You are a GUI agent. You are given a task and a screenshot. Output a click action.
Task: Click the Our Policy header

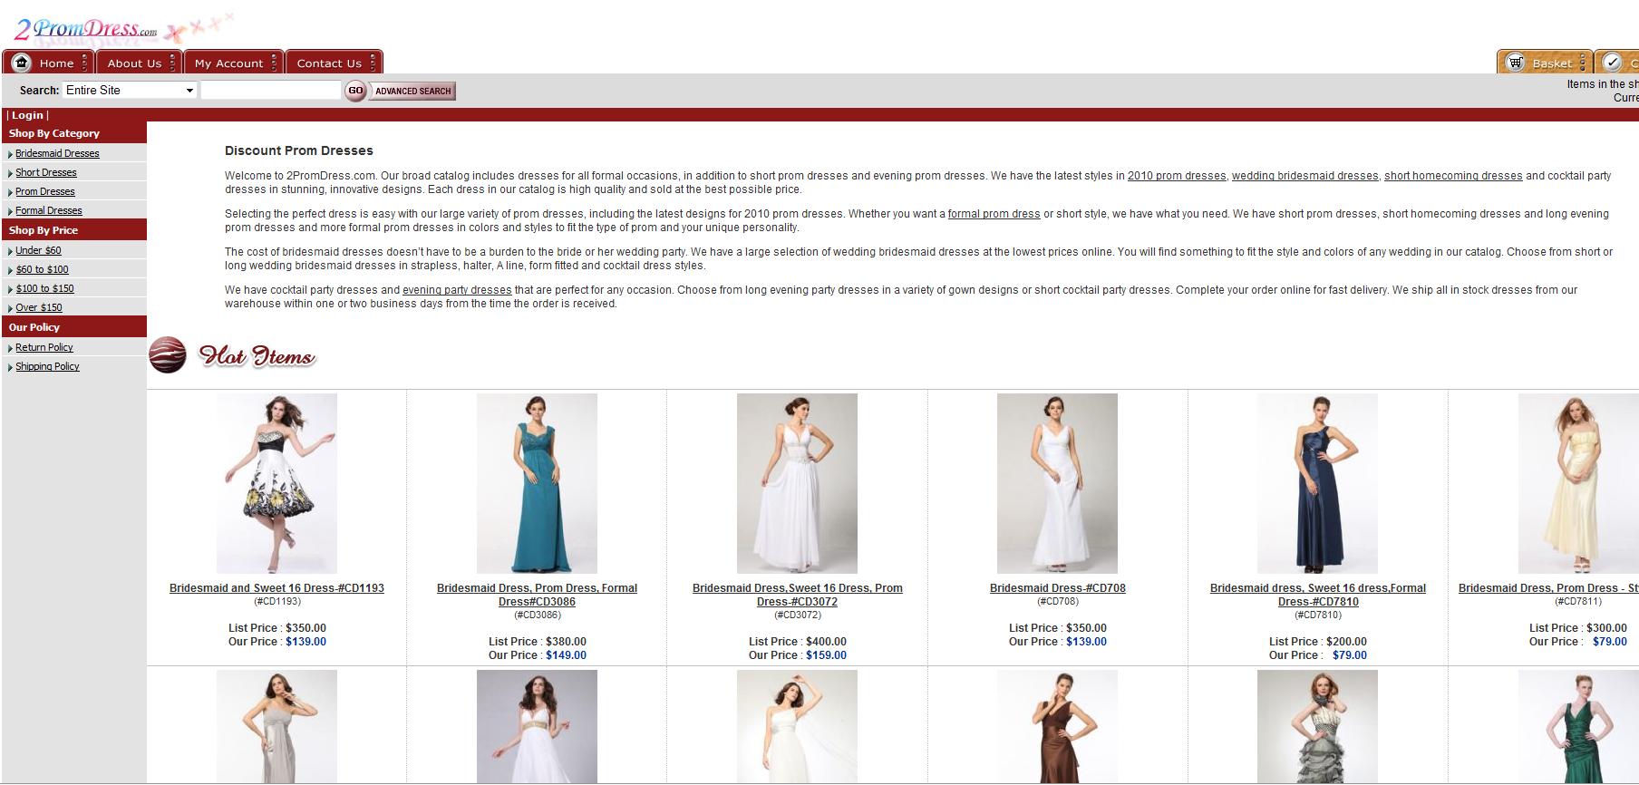point(74,327)
